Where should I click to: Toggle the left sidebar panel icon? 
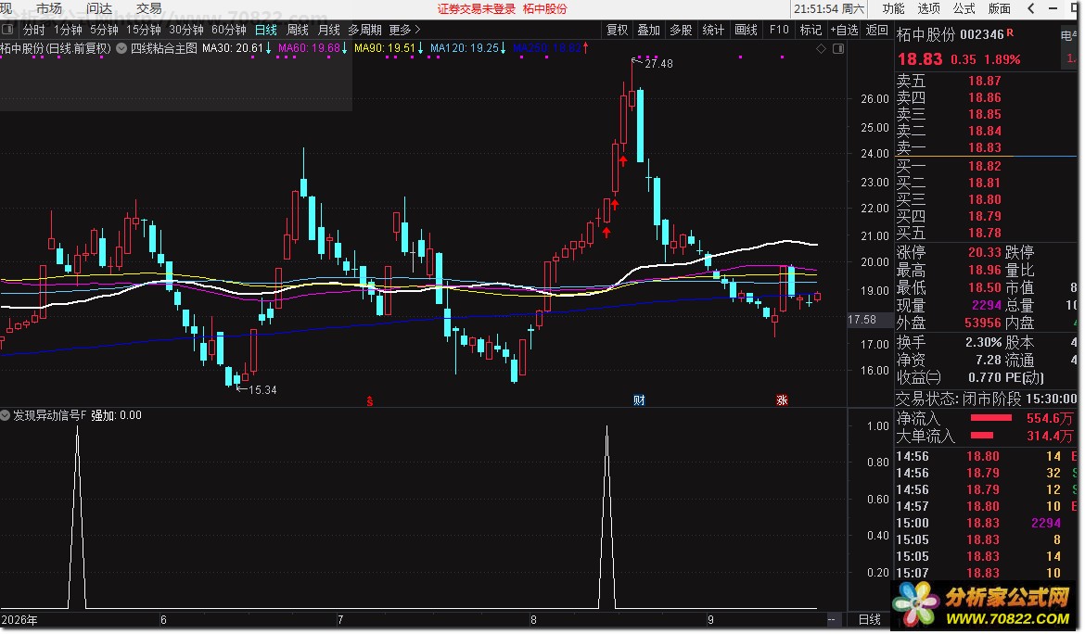tap(7, 30)
